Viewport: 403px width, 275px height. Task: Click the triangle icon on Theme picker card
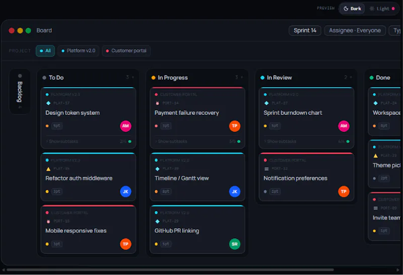tap(375, 156)
